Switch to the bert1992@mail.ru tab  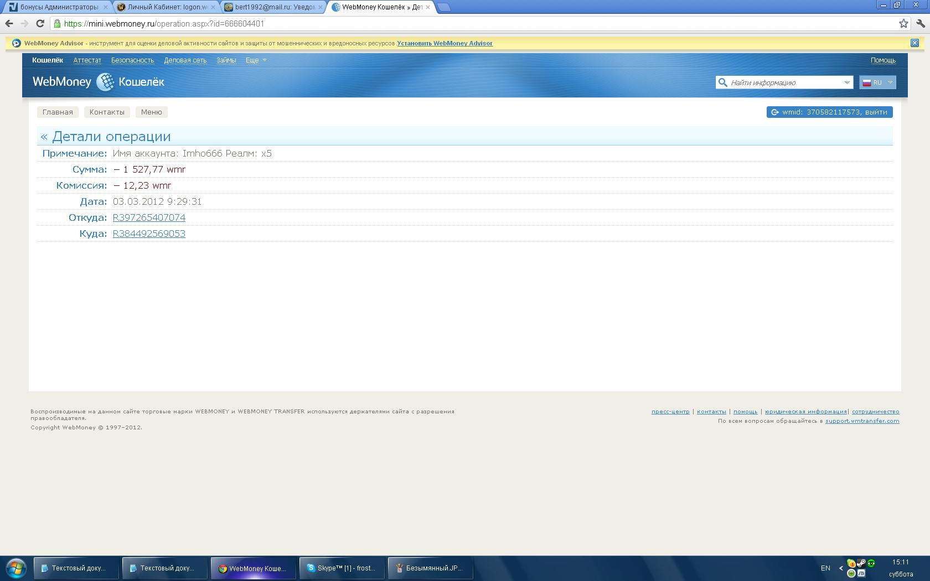coord(274,7)
